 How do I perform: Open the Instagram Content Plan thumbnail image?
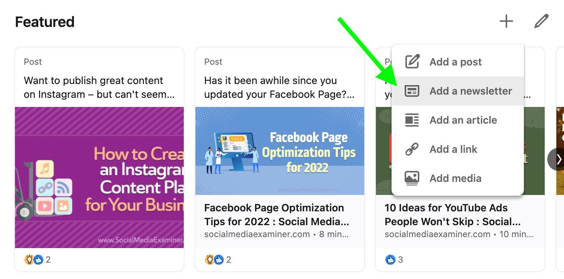point(99,177)
